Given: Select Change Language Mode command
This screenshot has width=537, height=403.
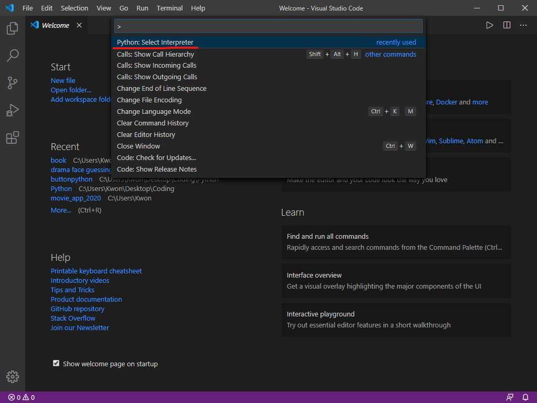Looking at the screenshot, I should pos(268,112).
